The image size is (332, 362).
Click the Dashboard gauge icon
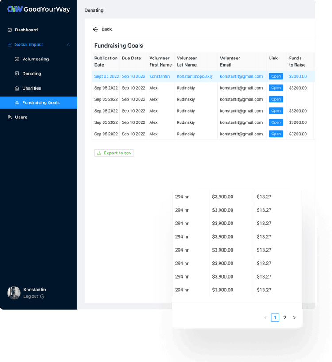10,30
